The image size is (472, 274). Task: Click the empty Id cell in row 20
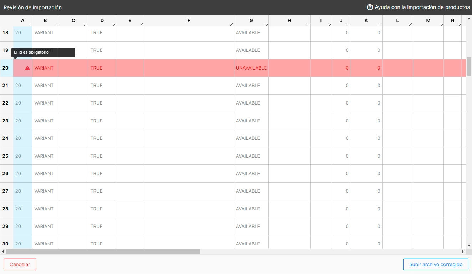(23, 68)
